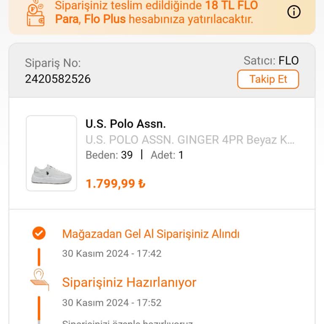Tap the info icon in FLO Para banner
This screenshot has width=324, height=324.
[294, 12]
